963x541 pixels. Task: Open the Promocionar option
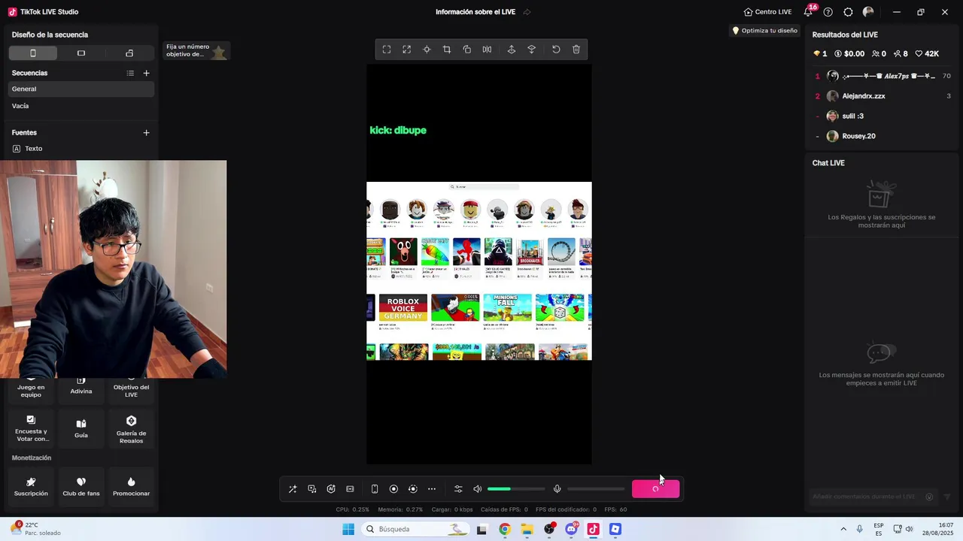pos(131,487)
